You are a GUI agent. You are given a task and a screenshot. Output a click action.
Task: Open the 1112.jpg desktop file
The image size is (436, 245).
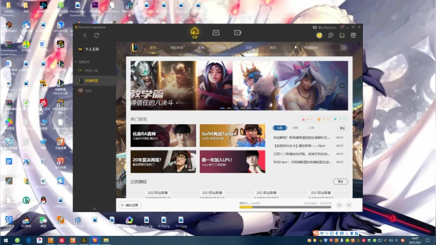click(181, 222)
